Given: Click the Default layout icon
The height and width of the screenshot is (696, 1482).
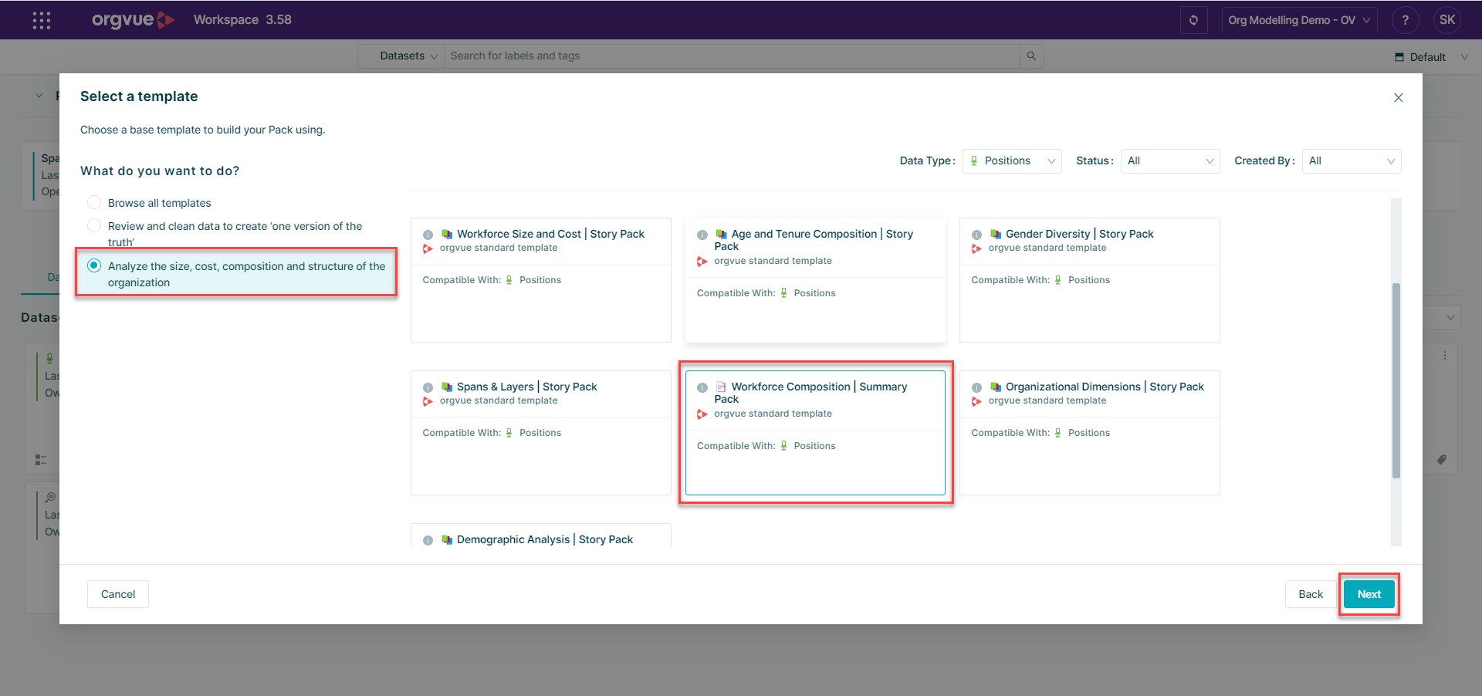Looking at the screenshot, I should coord(1399,57).
